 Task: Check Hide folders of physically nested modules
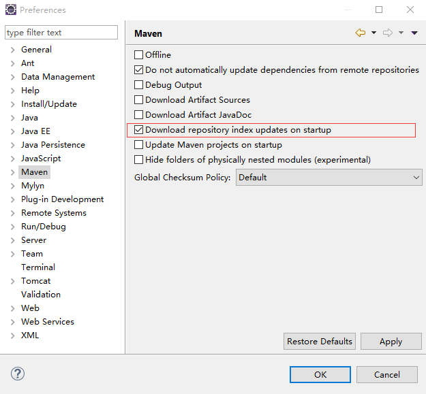click(138, 159)
